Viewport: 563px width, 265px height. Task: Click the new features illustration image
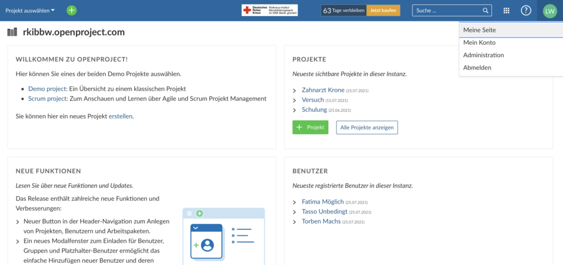tap(224, 236)
